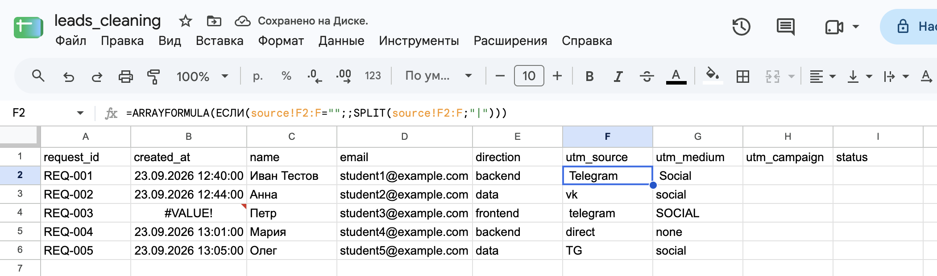Toggle bold formatting
Image resolution: width=937 pixels, height=276 pixels.
[x=589, y=77]
